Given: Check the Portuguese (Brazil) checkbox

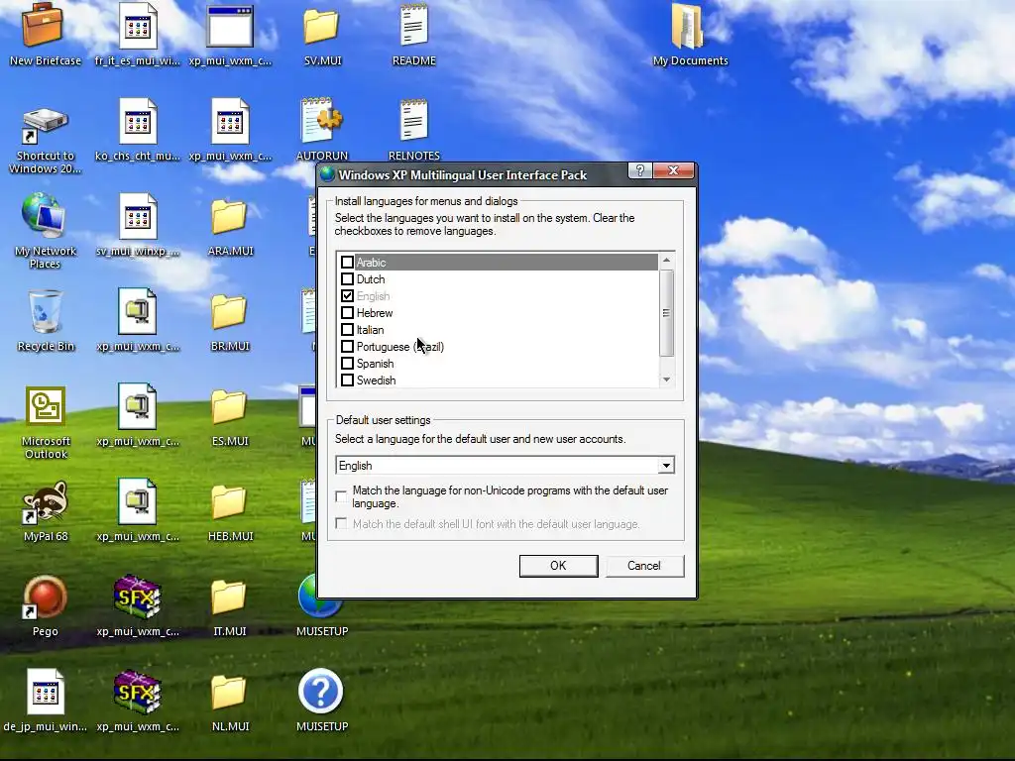Looking at the screenshot, I should tap(347, 346).
